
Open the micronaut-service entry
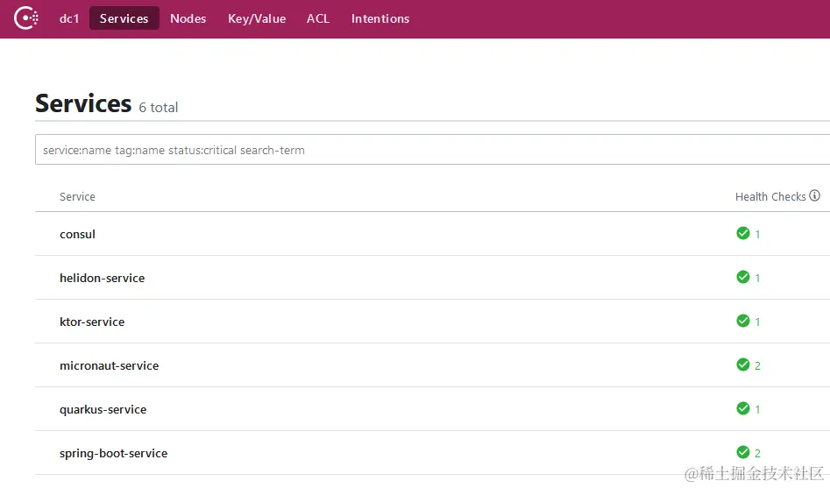coord(109,365)
